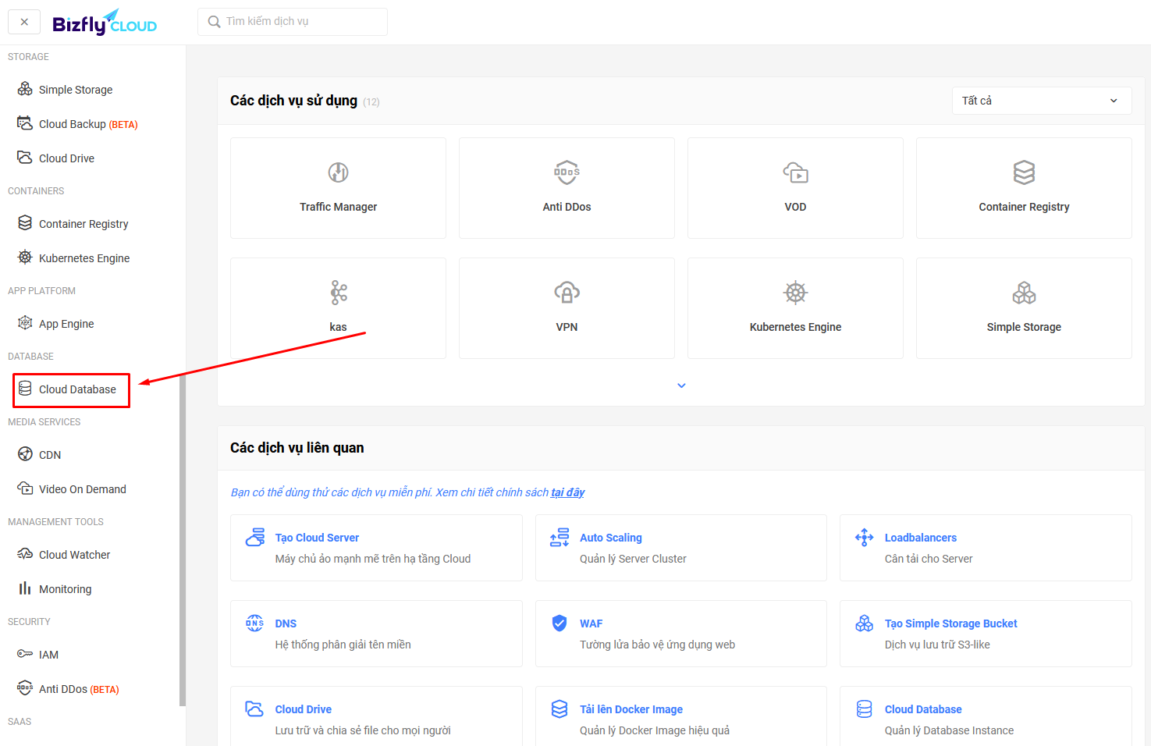The width and height of the screenshot is (1151, 746).
Task: Open Simple Storage in the sidebar
Action: click(76, 90)
